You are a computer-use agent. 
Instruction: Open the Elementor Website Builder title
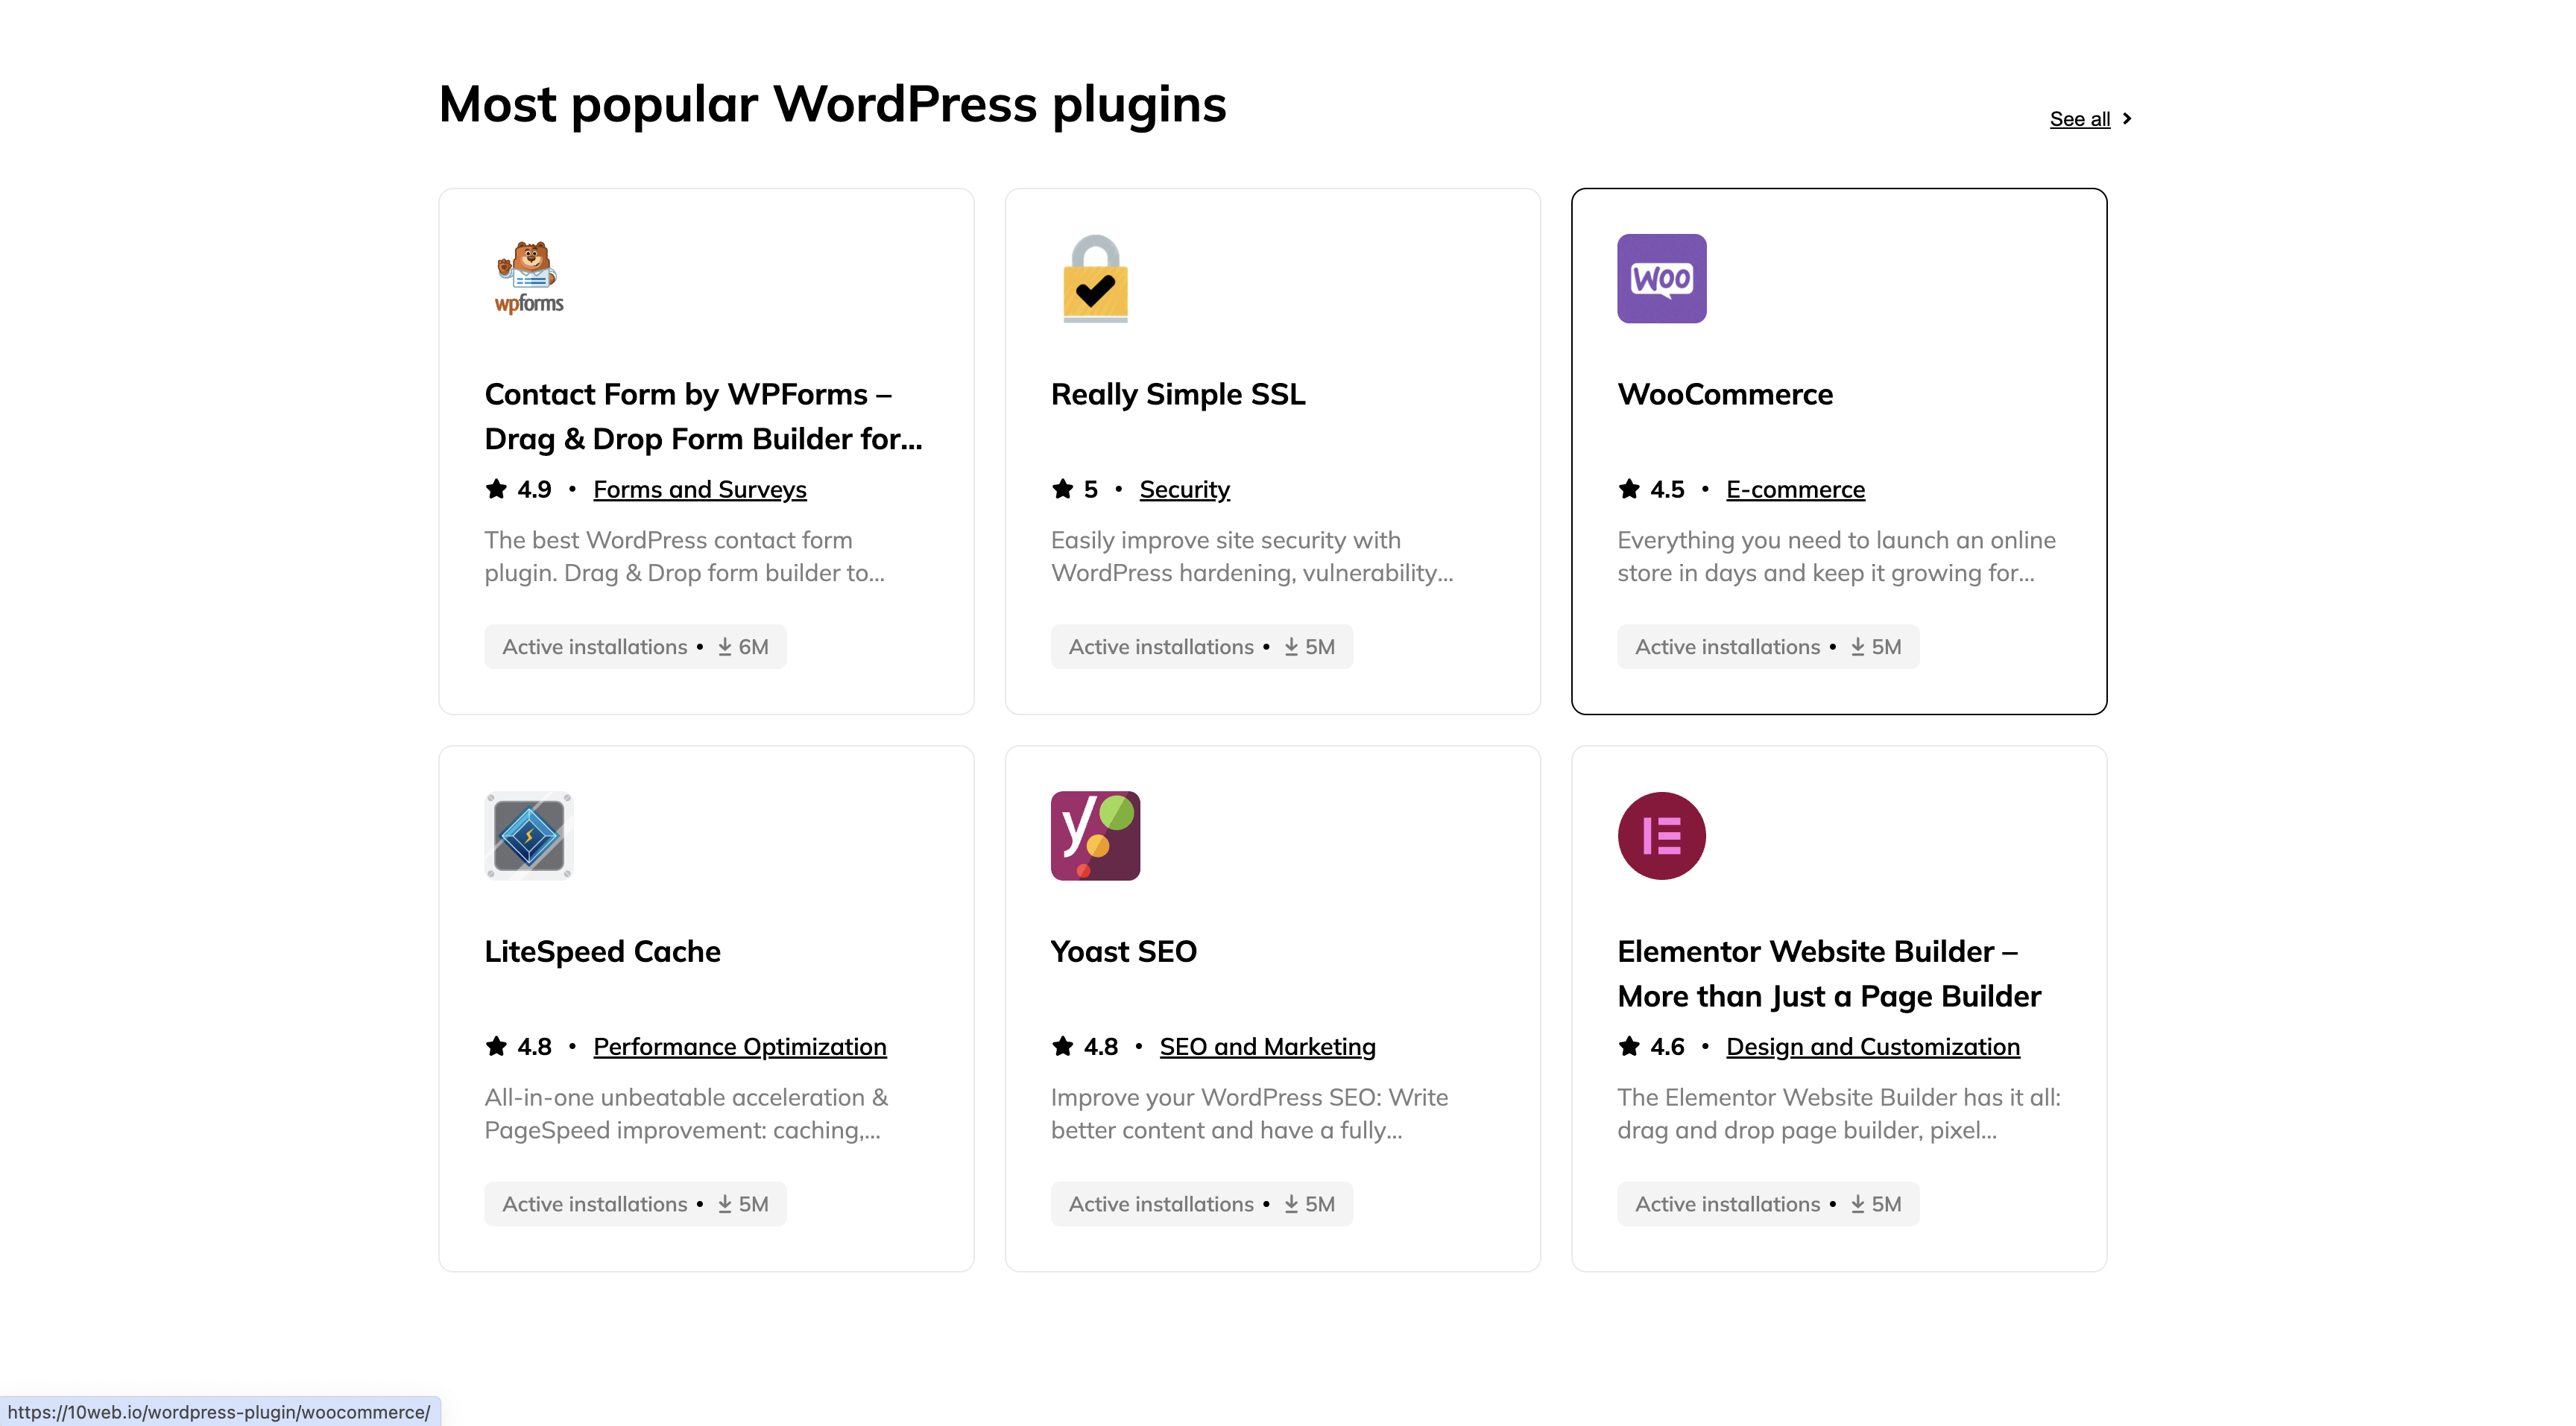click(x=1828, y=973)
